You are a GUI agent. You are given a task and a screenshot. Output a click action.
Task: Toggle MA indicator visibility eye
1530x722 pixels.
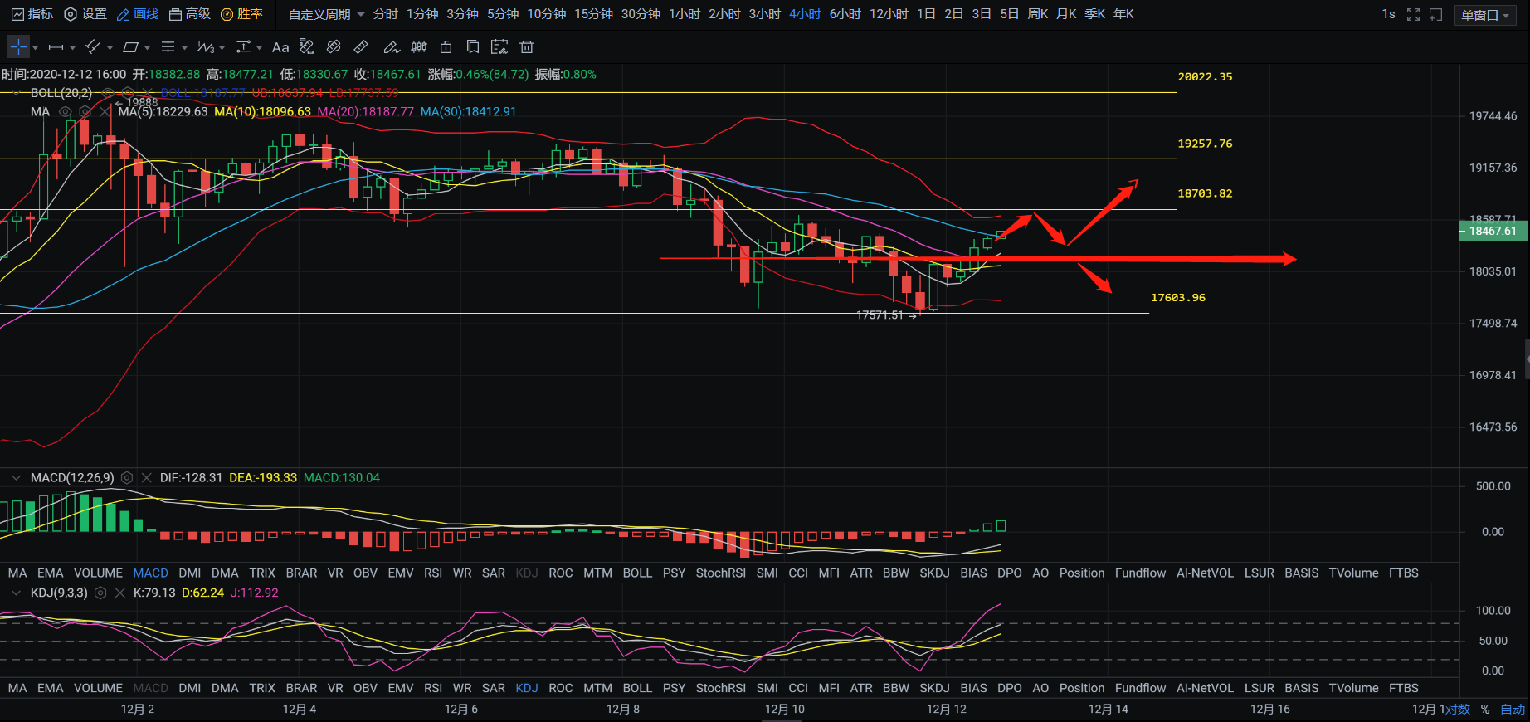click(65, 112)
